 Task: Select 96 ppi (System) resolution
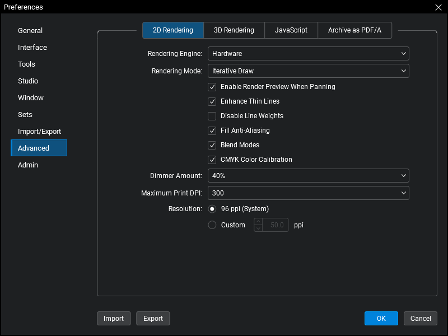(212, 209)
